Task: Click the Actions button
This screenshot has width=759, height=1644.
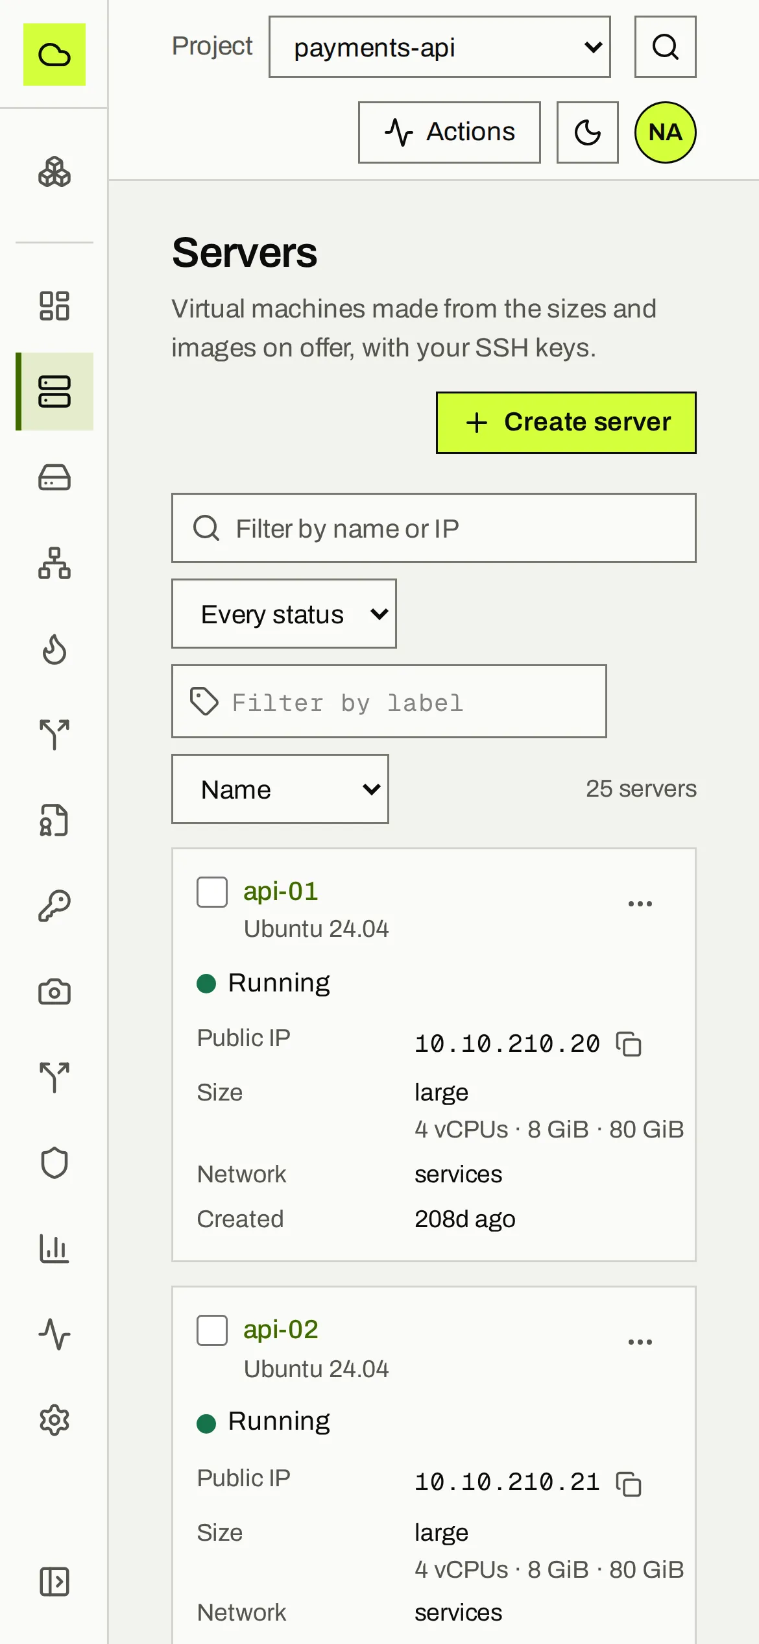Action: [x=450, y=132]
